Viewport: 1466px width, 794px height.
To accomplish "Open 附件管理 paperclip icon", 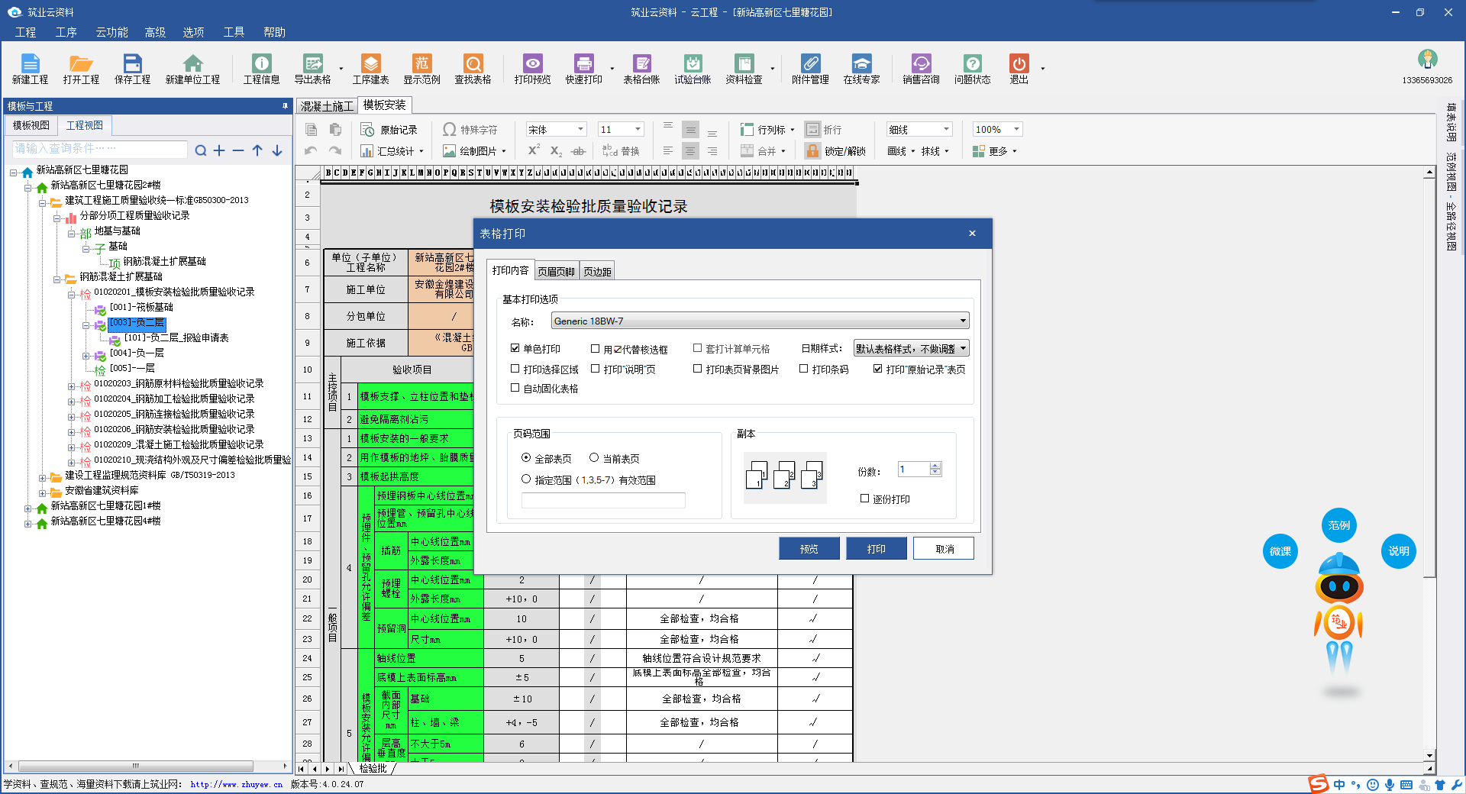I will 810,64.
